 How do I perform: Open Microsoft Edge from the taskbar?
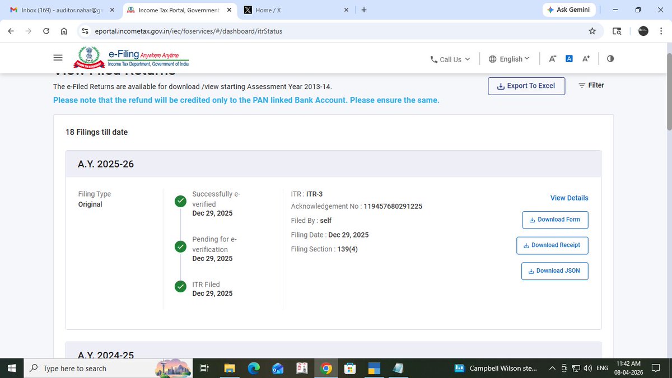[254, 368]
